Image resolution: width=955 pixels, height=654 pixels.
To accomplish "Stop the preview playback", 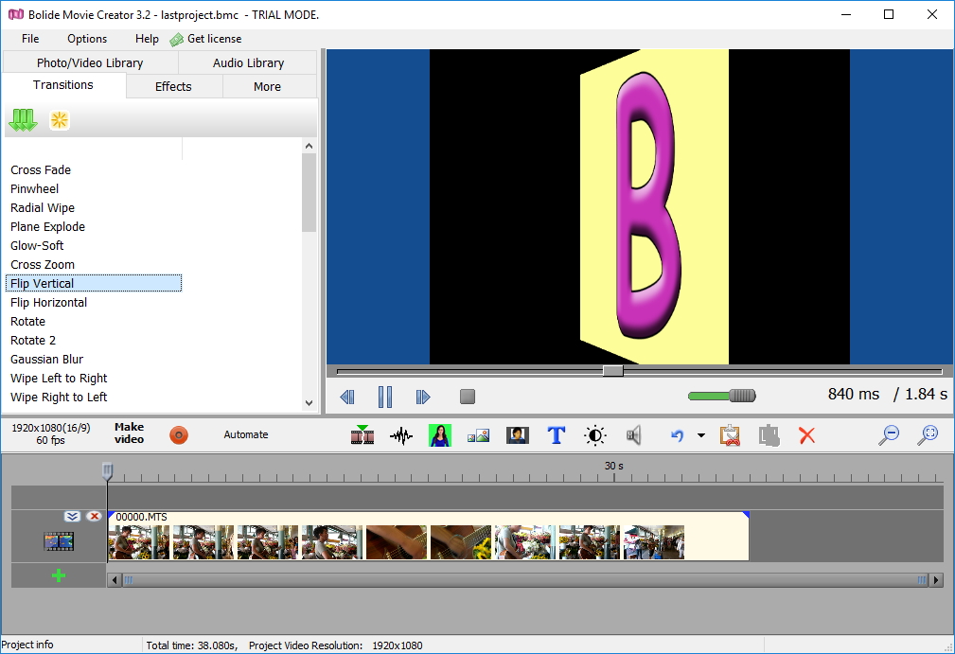I will coord(468,397).
